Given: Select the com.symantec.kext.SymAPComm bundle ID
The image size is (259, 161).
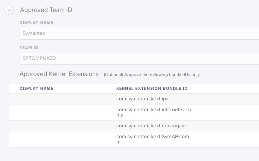Looking at the screenshot, I should (x=152, y=139).
